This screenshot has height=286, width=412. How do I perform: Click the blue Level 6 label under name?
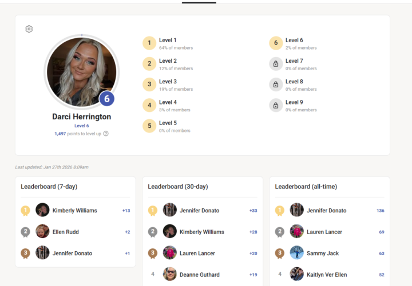(82, 126)
